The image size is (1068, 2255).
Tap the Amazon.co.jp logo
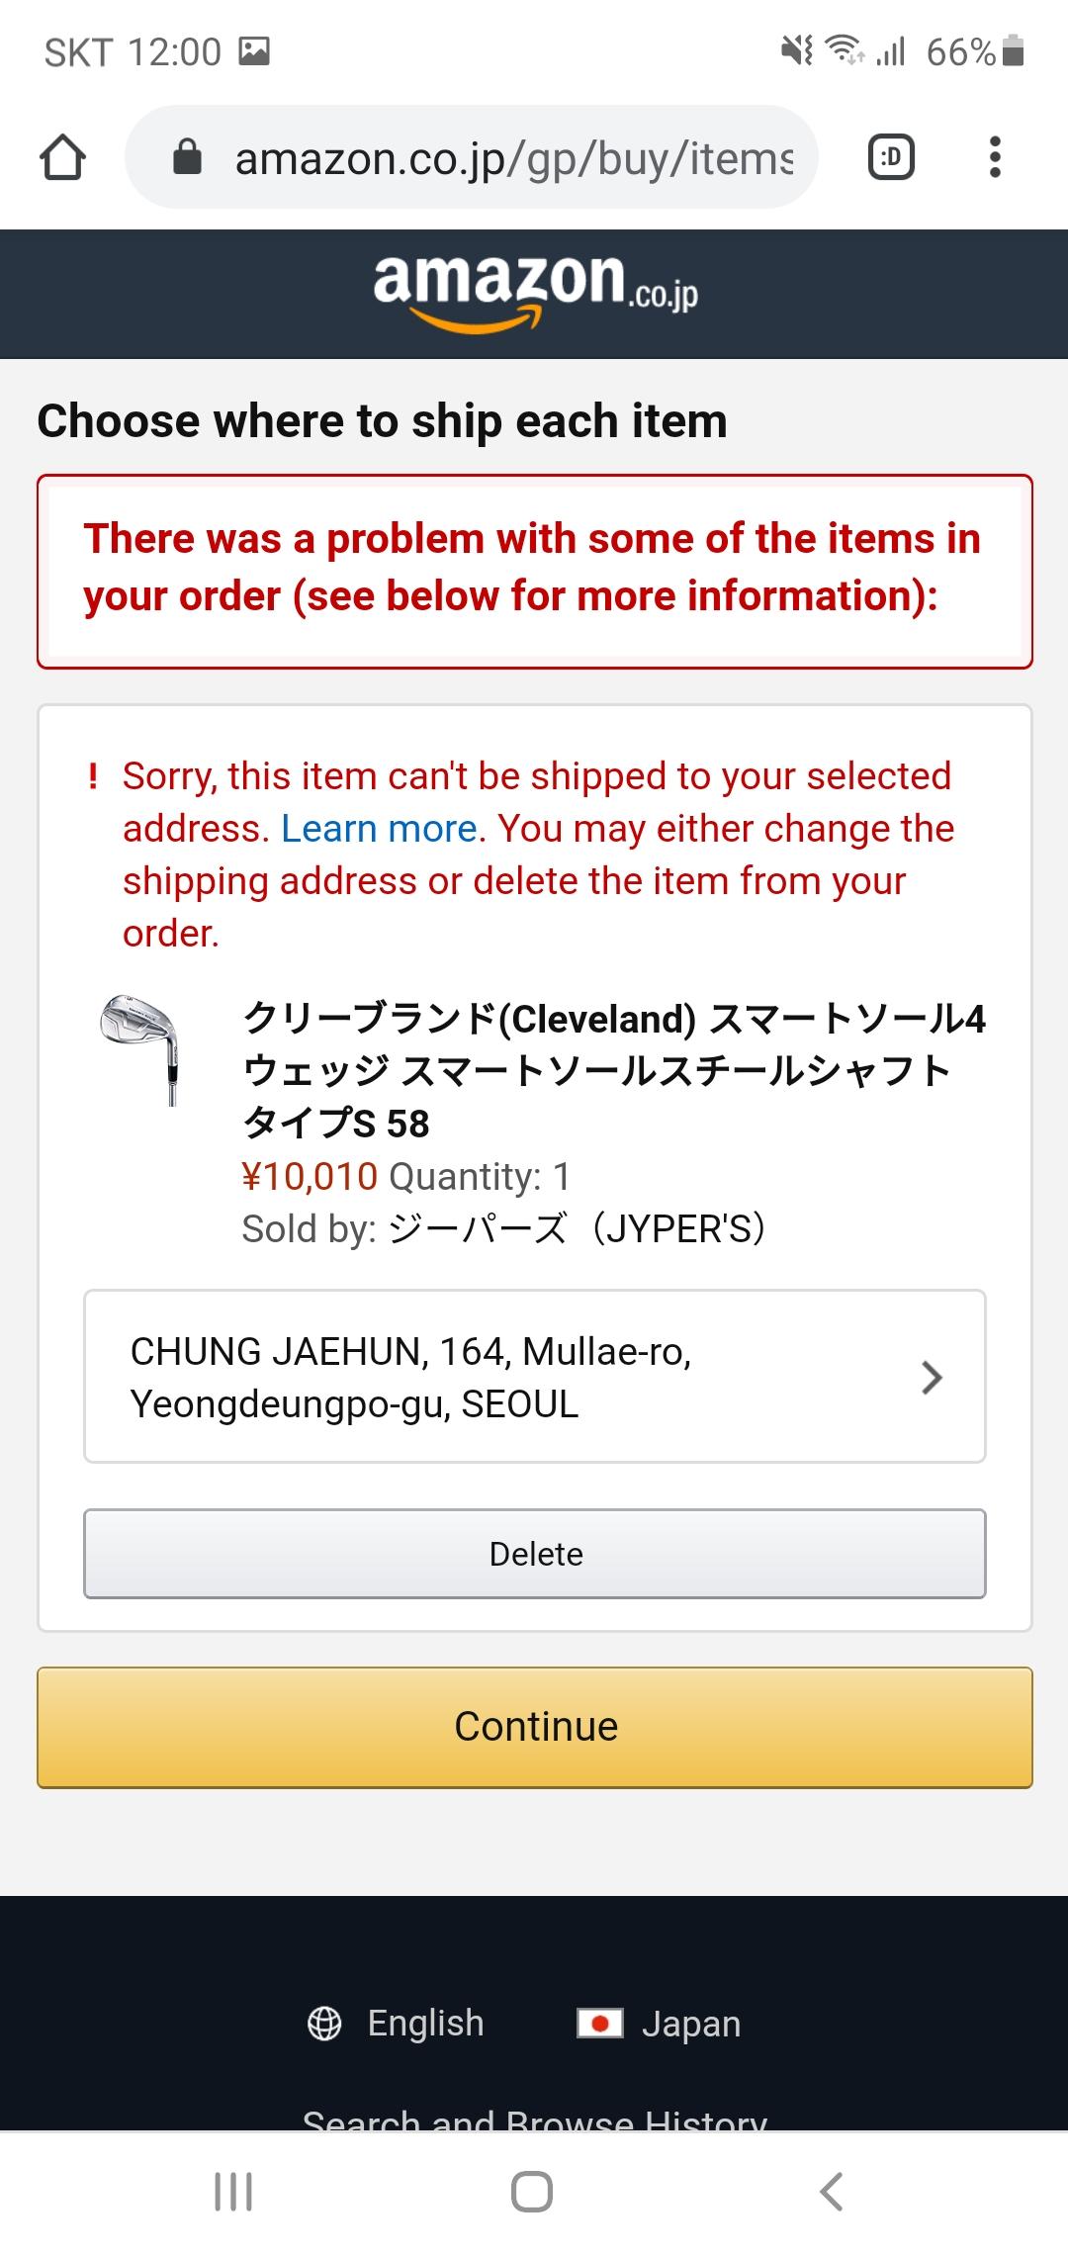[x=535, y=291]
